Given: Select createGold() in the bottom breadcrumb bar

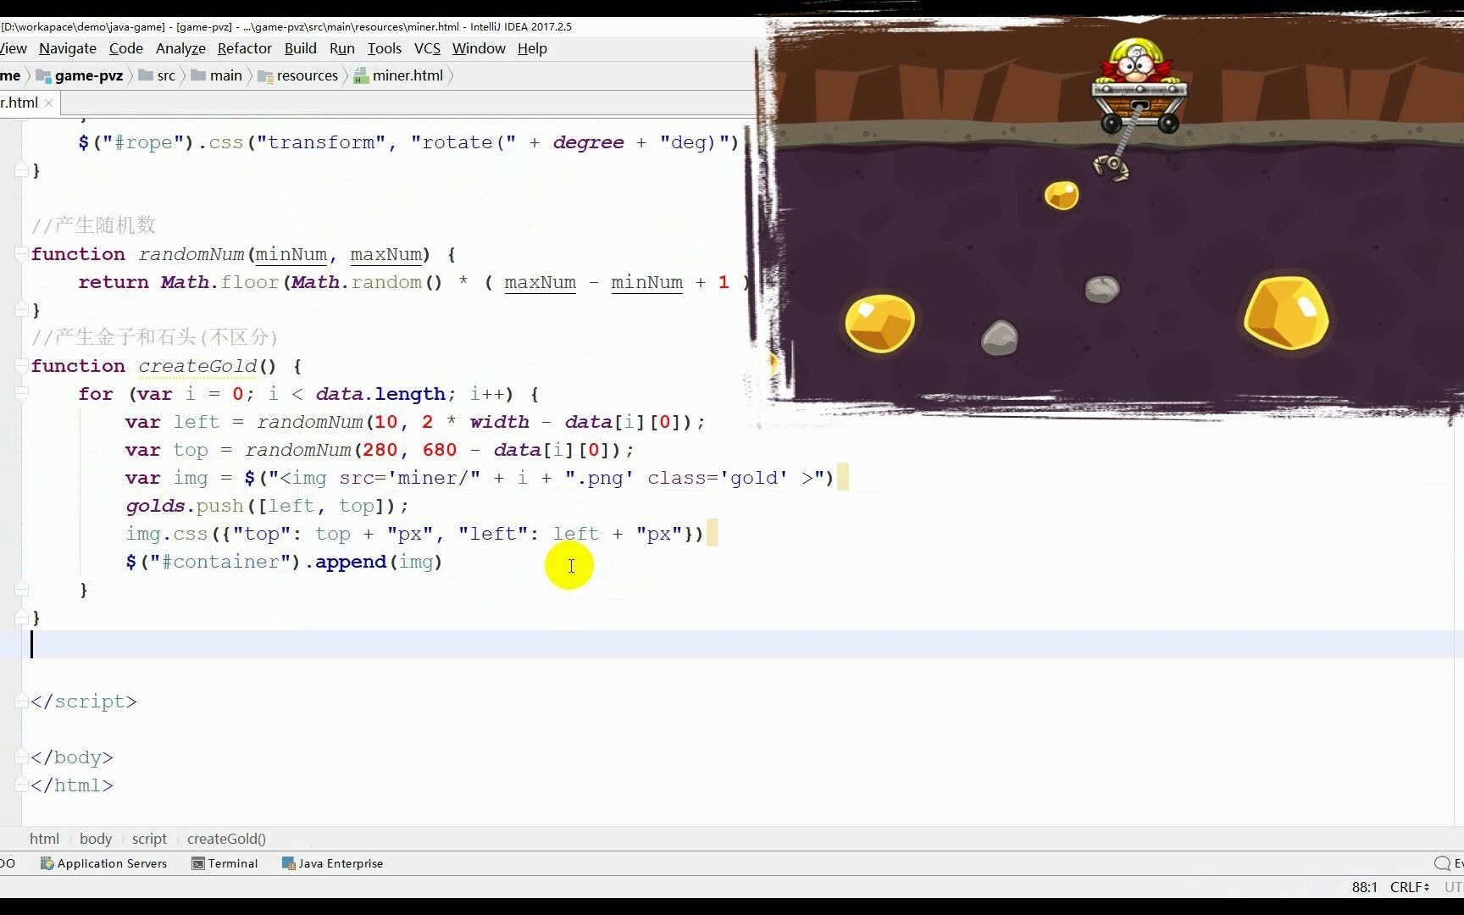Looking at the screenshot, I should click(x=226, y=839).
